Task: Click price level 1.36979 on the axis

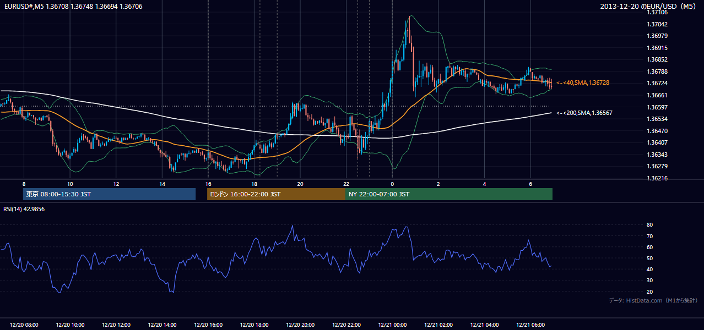Action: point(658,36)
